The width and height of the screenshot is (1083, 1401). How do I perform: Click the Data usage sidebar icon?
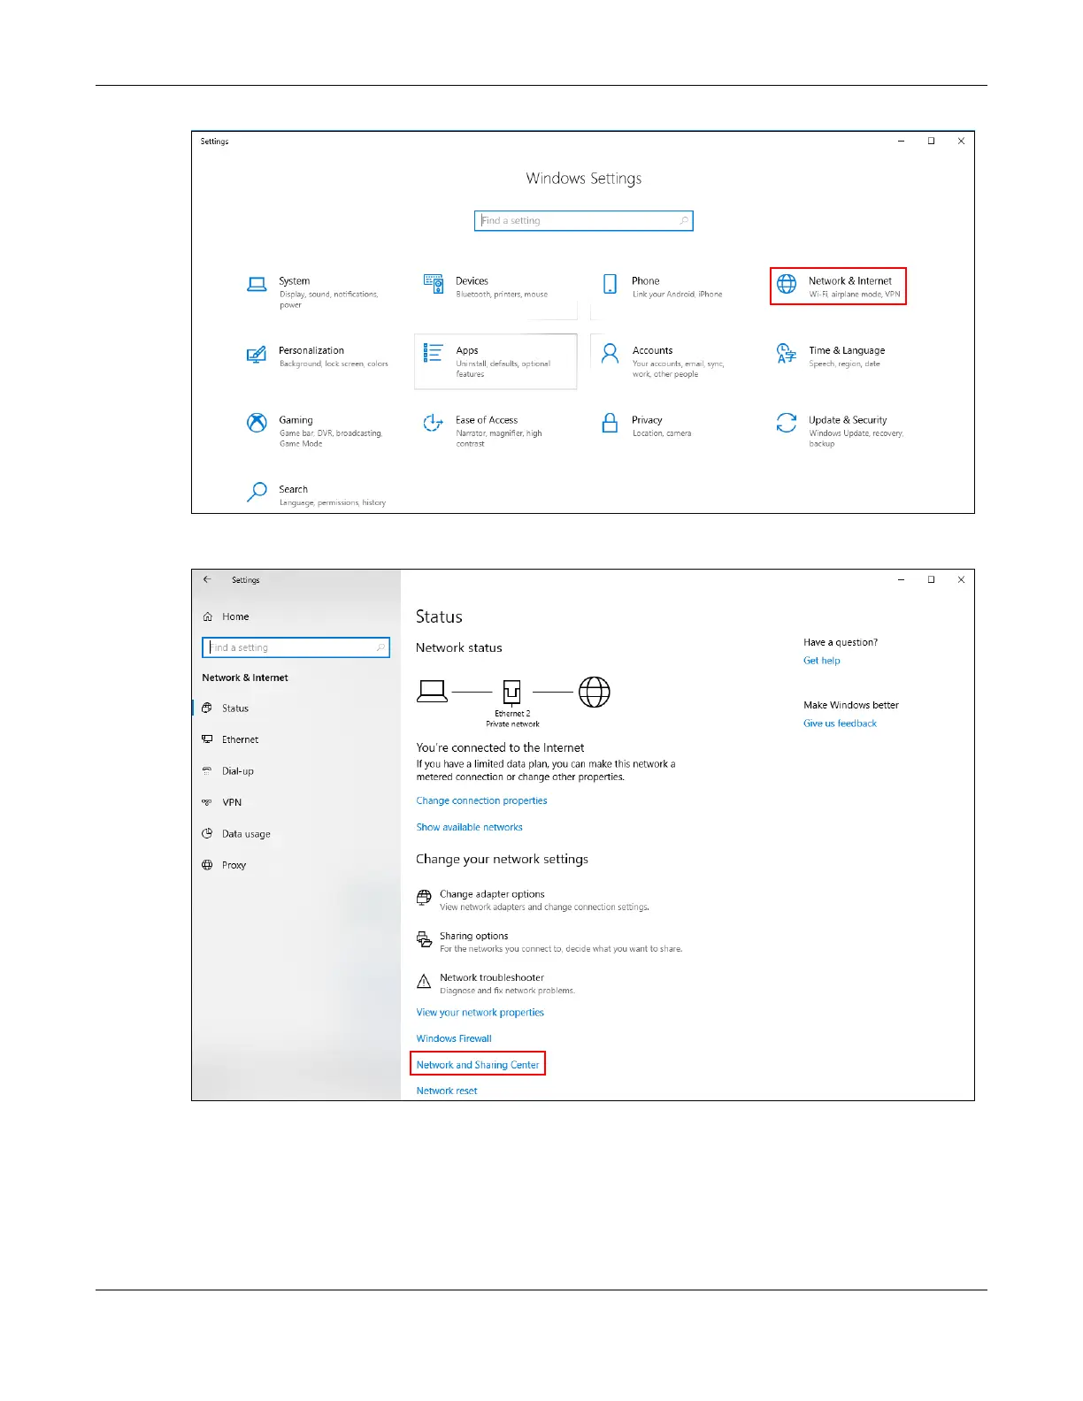207,833
